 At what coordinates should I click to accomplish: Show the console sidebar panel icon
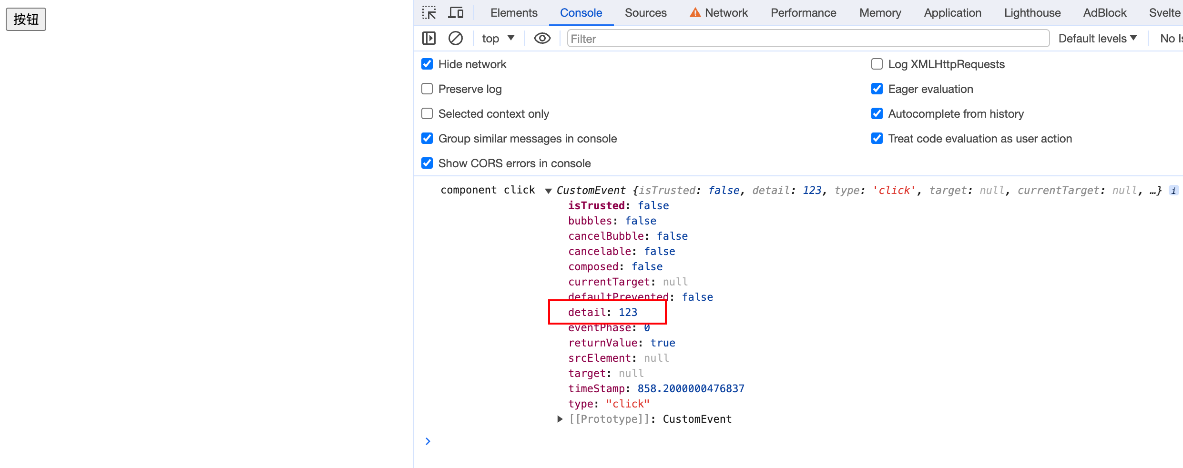coord(429,38)
